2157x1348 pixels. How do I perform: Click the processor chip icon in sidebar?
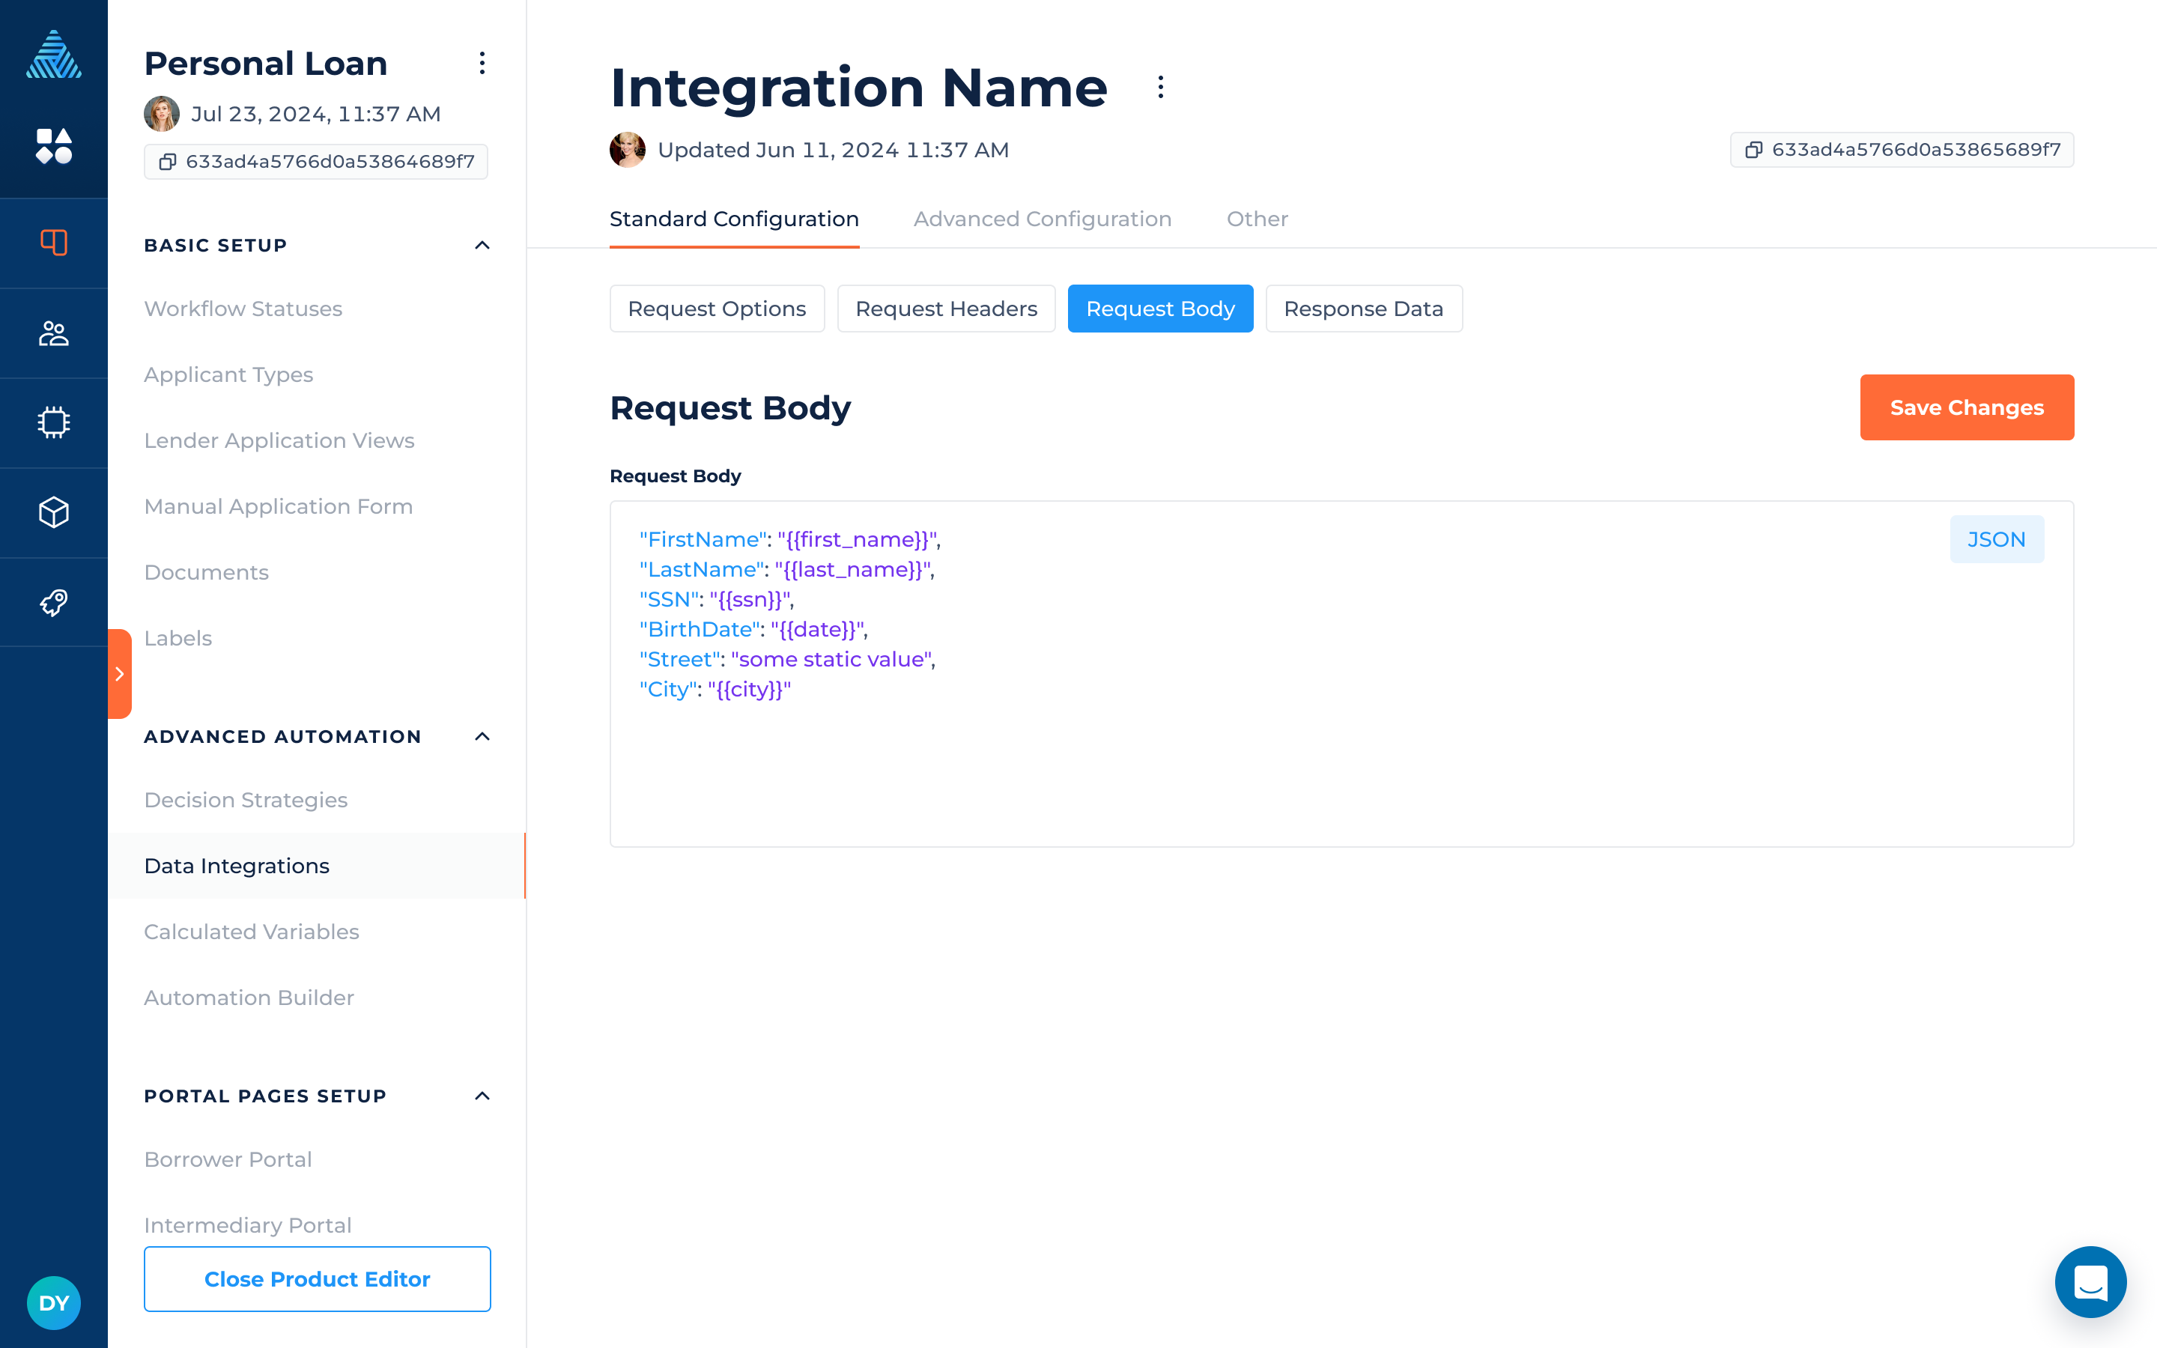tap(53, 422)
